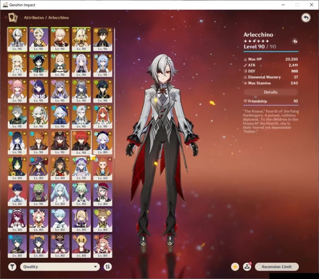
Task: Select the blonde Traveler Lumine portrait
Action: click(18, 65)
